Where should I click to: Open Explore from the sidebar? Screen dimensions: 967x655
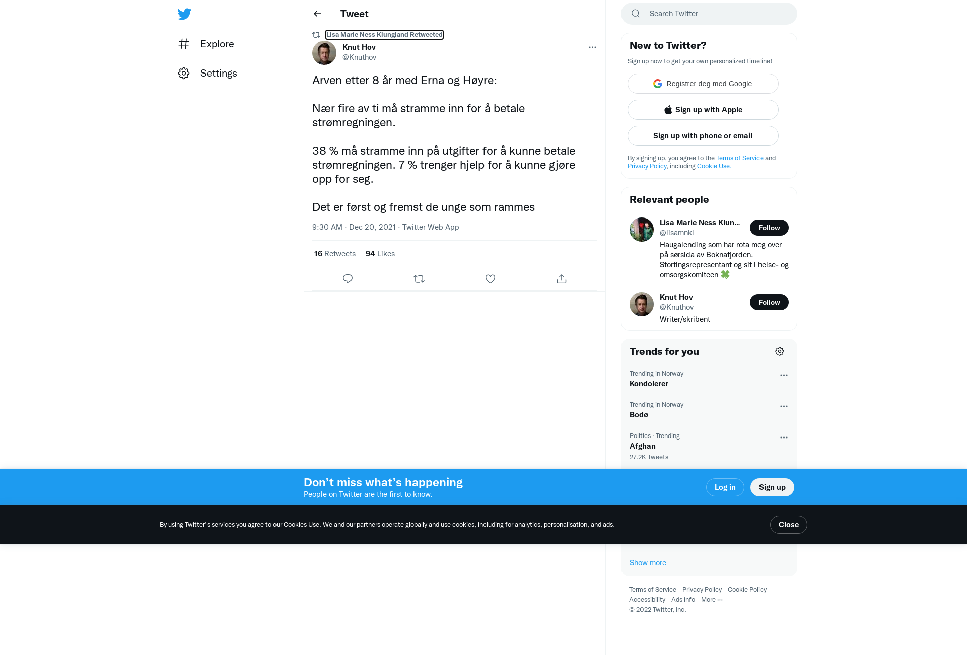(206, 44)
